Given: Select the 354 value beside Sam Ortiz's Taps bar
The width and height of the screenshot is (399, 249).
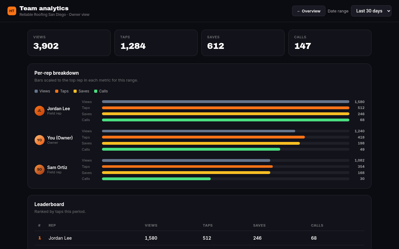Looking at the screenshot, I should click(x=361, y=167).
